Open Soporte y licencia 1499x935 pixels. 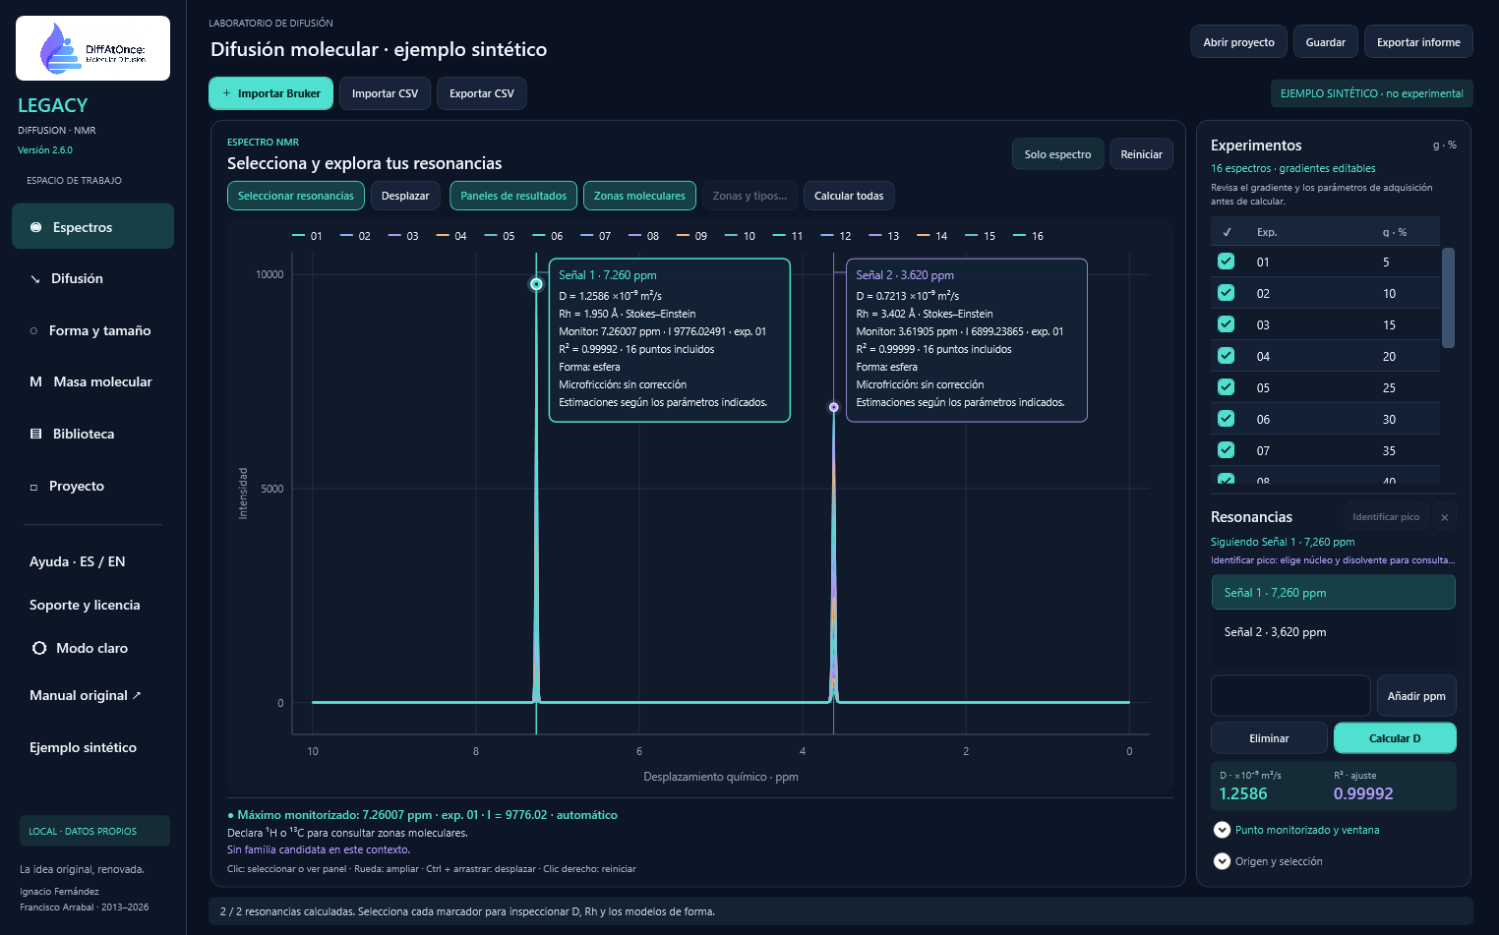click(85, 605)
